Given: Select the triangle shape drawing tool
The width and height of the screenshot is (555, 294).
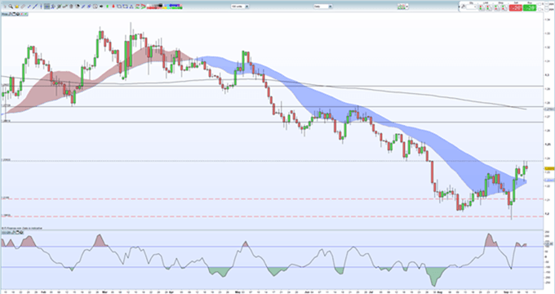Looking at the screenshot, I should tap(131, 7).
